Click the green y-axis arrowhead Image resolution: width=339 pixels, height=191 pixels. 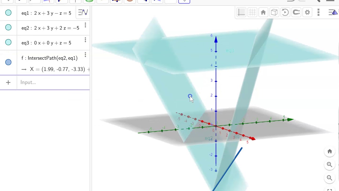291,120
